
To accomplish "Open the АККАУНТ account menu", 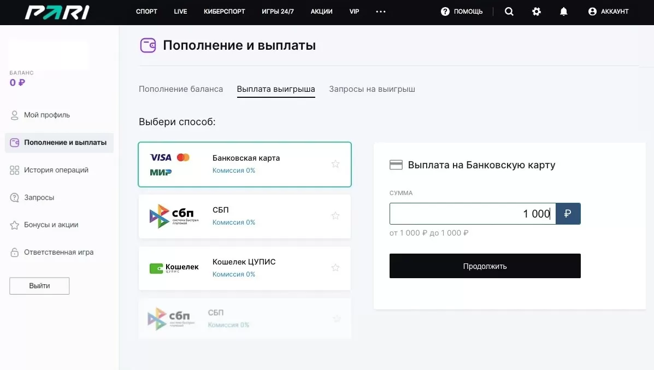I will point(608,11).
